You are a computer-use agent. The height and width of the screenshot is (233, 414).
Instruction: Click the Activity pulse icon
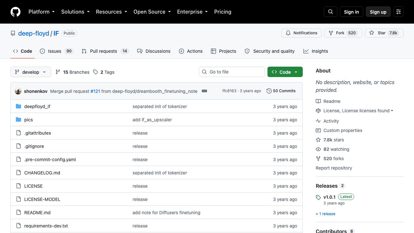point(318,121)
